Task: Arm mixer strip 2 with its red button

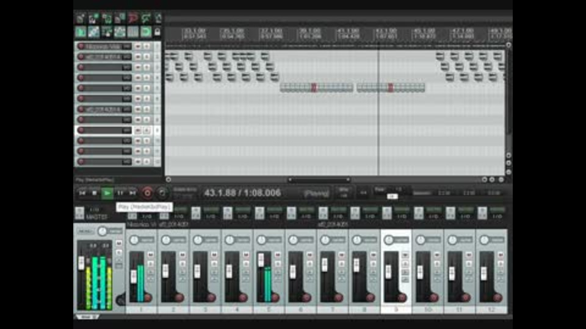Action: 179,297
